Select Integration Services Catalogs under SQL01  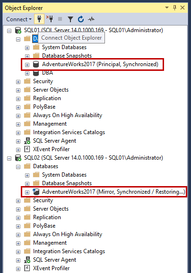click(x=69, y=132)
